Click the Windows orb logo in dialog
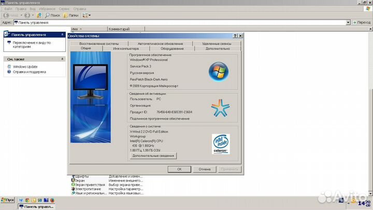 [219, 72]
